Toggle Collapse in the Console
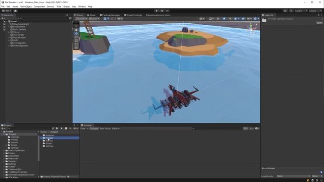 (94, 128)
